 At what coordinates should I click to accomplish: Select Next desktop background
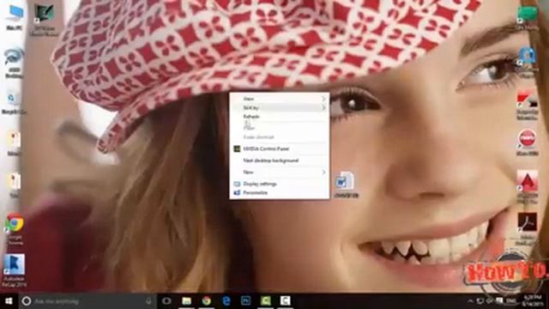click(279, 161)
